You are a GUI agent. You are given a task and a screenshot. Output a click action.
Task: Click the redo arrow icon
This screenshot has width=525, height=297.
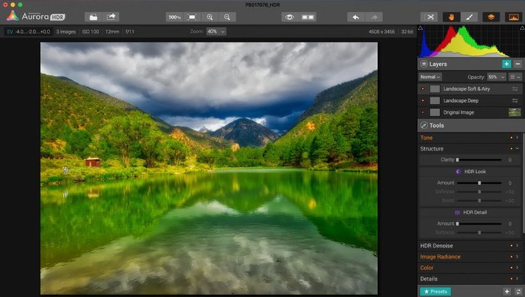pos(374,17)
